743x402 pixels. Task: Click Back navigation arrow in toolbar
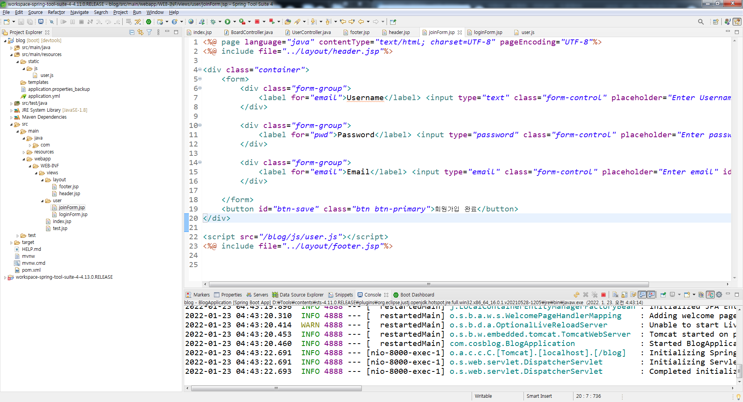pyautogui.click(x=361, y=22)
